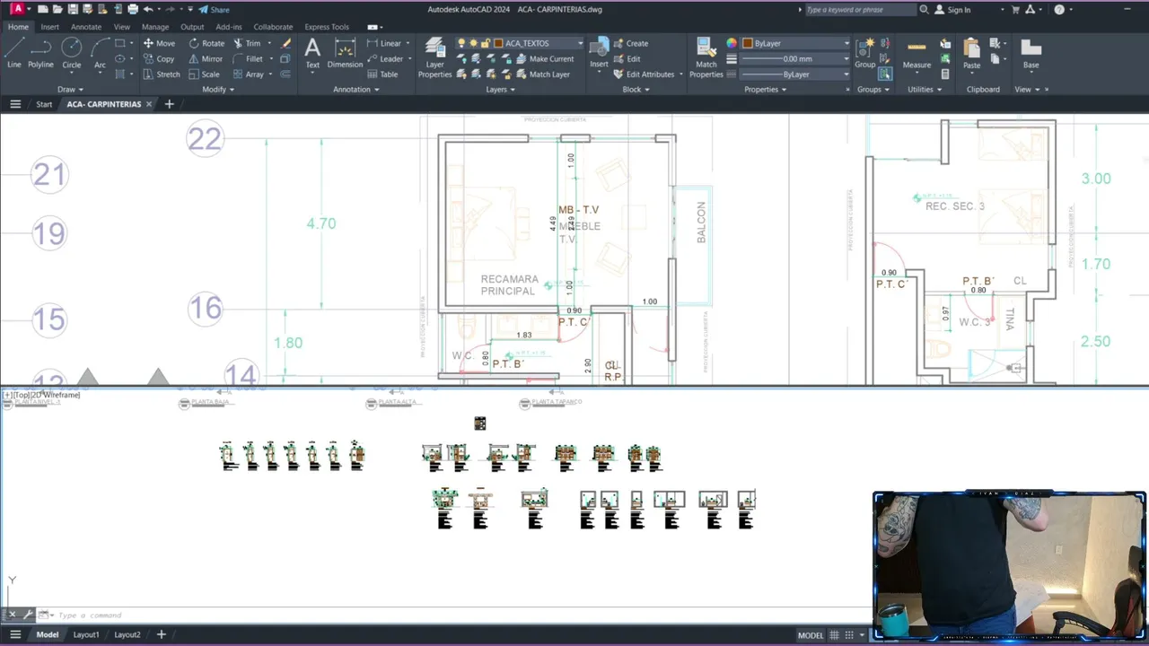Insert a Table annotation
The width and height of the screenshot is (1149, 646).
coord(382,74)
